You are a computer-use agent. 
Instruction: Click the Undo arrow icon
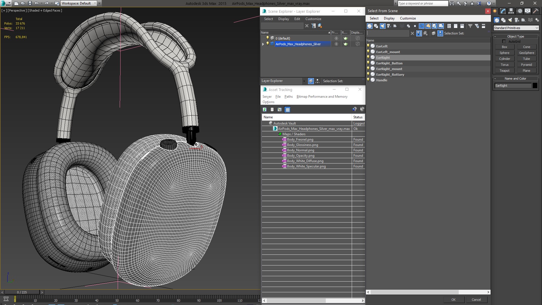pyautogui.click(x=37, y=3)
